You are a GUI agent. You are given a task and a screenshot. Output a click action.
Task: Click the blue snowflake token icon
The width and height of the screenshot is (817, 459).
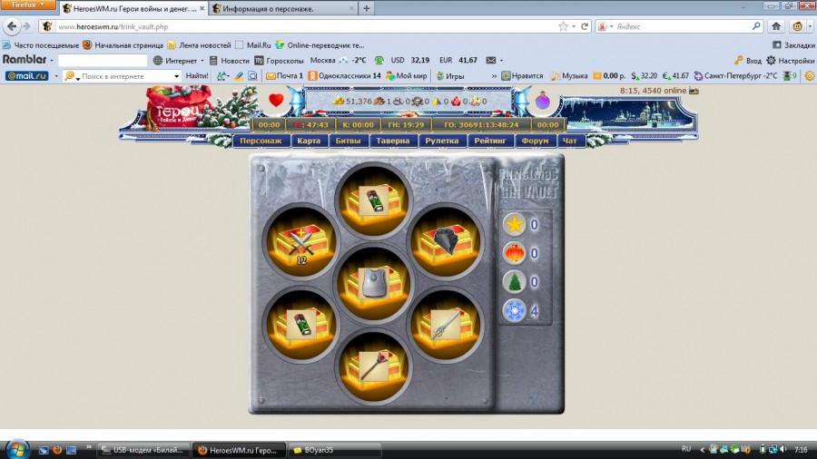(x=514, y=311)
